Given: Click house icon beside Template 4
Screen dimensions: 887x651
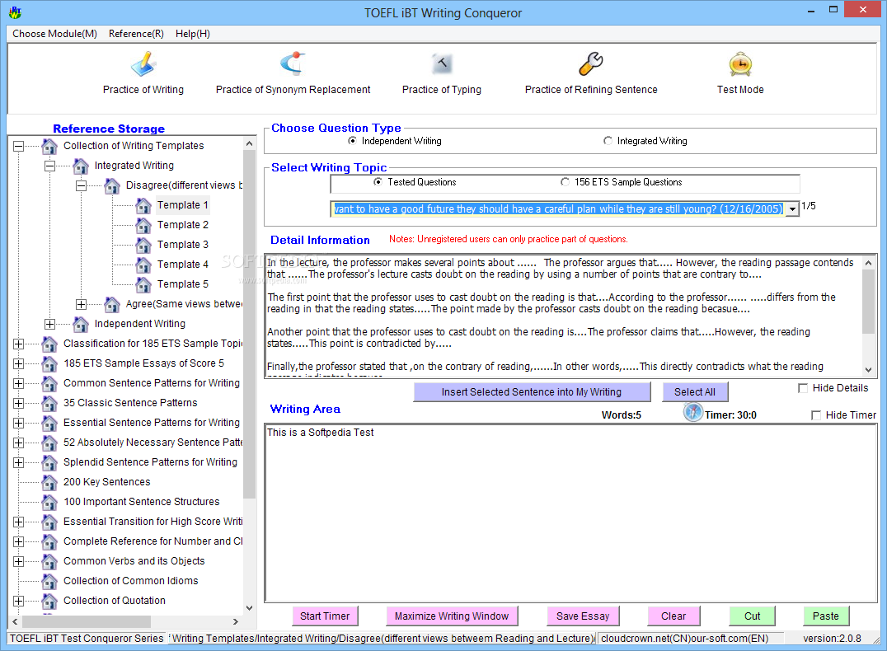Looking at the screenshot, I should [143, 265].
